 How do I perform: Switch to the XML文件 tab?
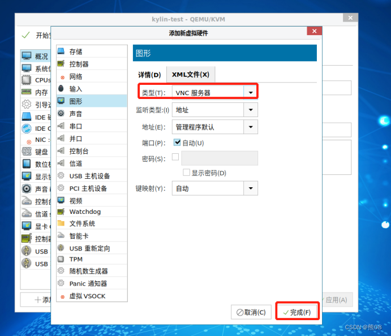click(190, 75)
